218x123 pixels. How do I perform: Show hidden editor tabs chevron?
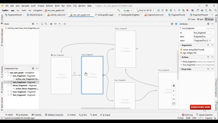tap(212, 15)
